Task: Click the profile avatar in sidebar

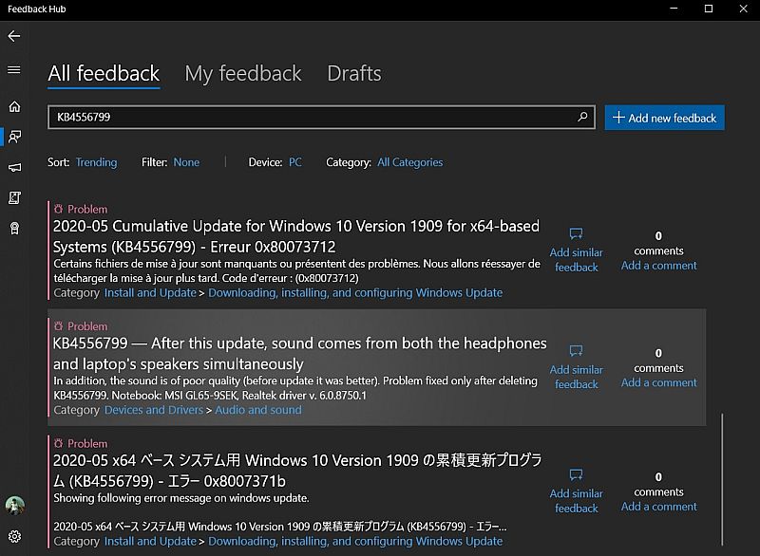Action: 14,505
